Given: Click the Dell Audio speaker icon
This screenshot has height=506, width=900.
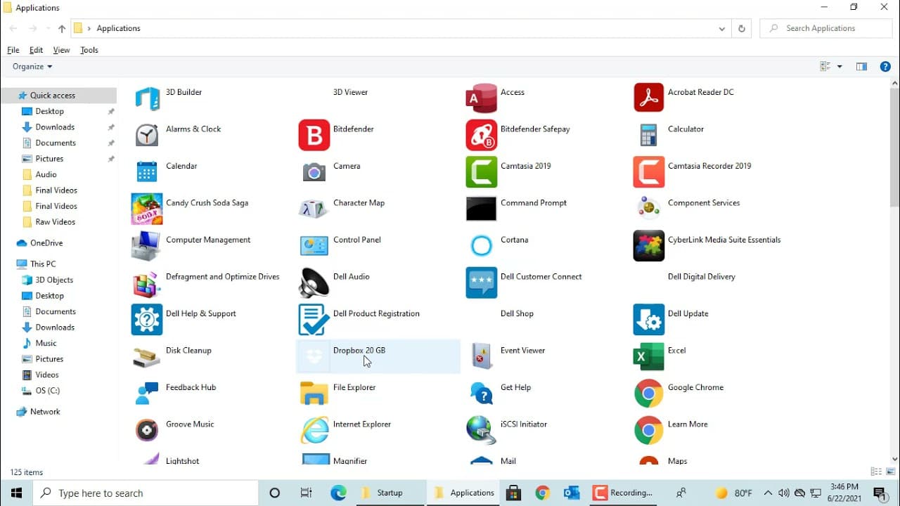Looking at the screenshot, I should pyautogui.click(x=314, y=283).
